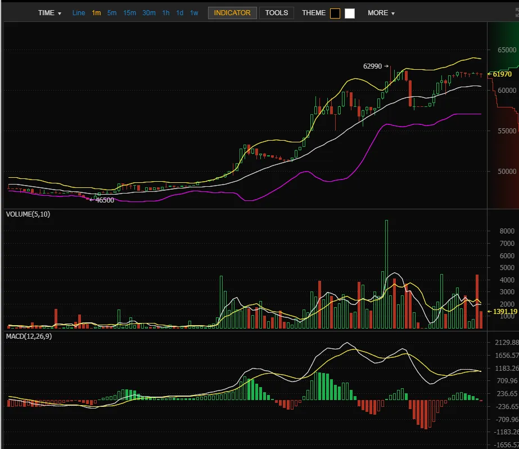Click the TIME dropdown arrow
Viewport: 519px width, 449px height.
(x=60, y=14)
